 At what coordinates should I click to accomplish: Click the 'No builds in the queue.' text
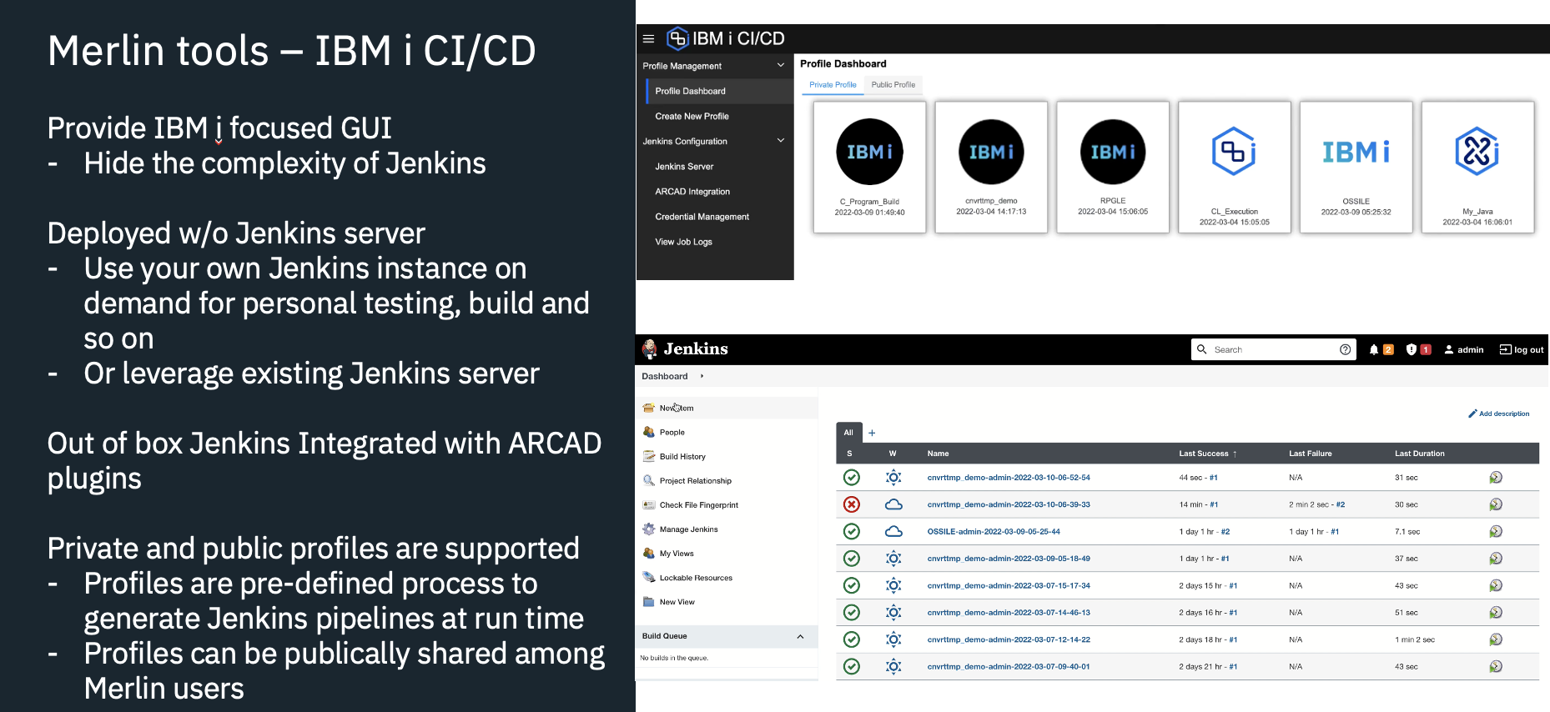tap(674, 658)
